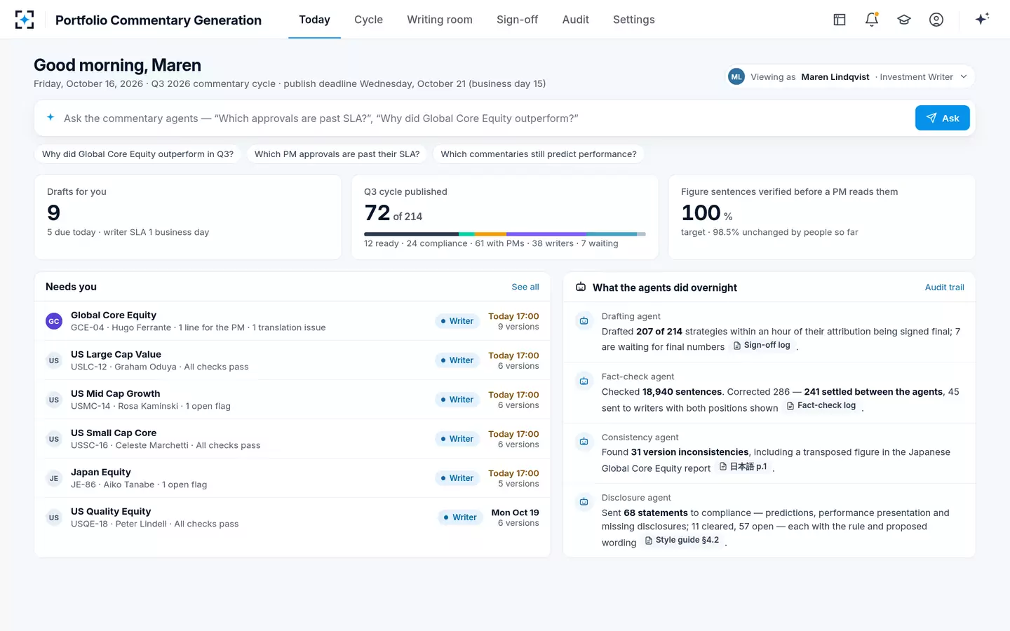Open the 日本語 p.1 document chip
The height and width of the screenshot is (631, 1010).
743,467
